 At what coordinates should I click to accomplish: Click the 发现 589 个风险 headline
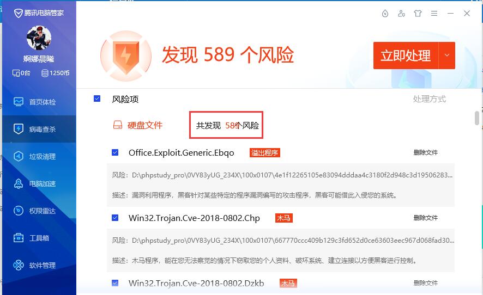tap(228, 55)
